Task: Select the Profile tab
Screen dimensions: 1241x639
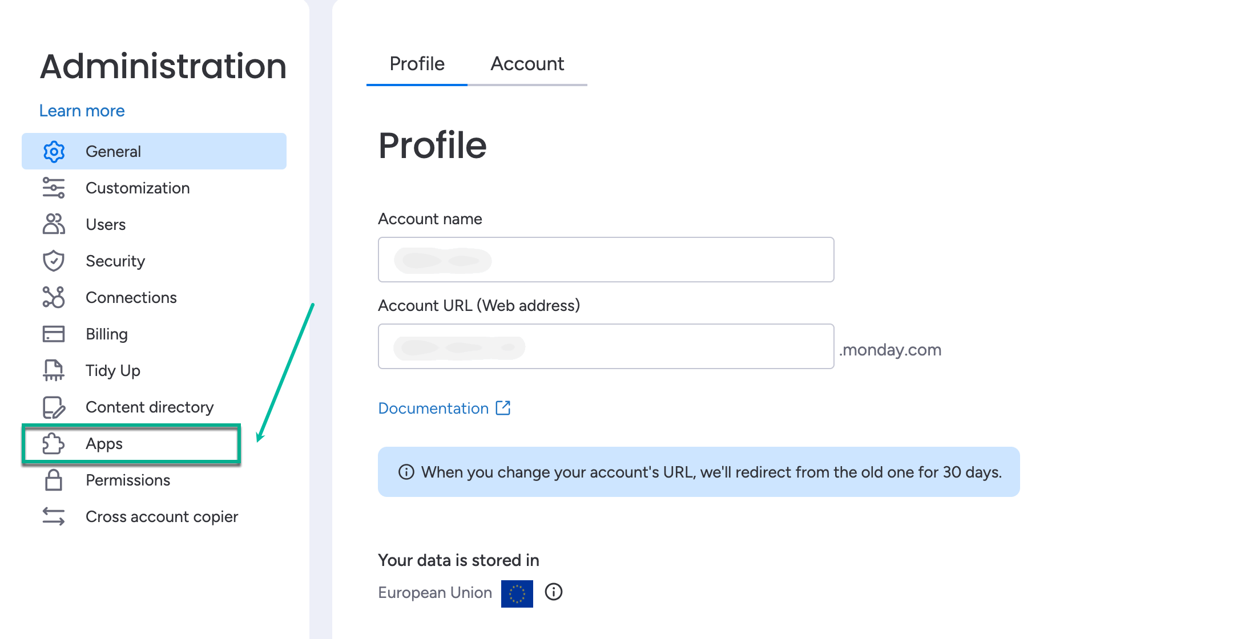Action: tap(417, 64)
